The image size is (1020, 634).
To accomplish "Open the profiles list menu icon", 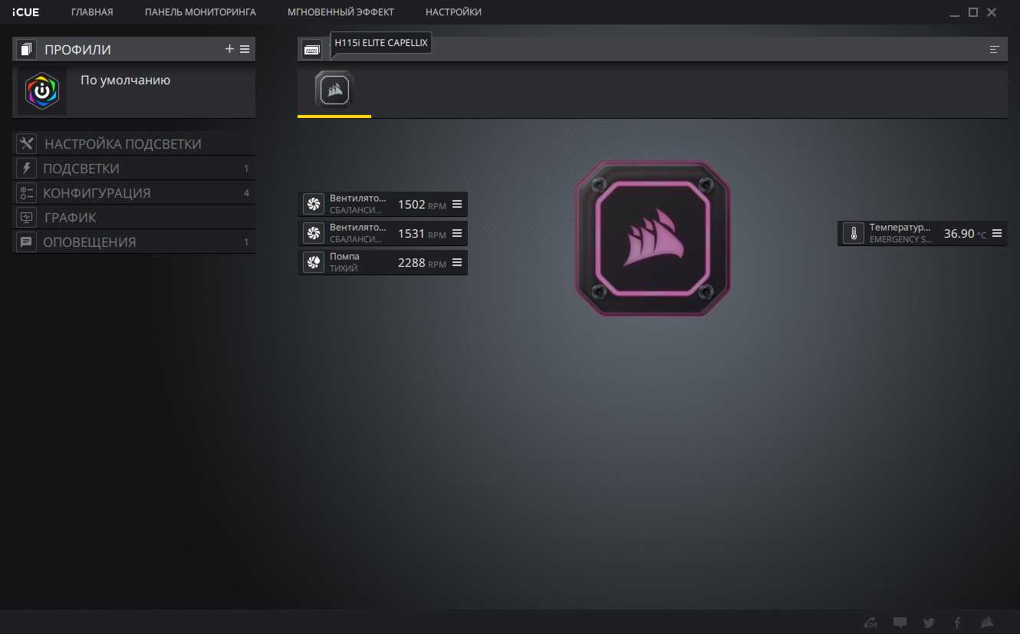I will tap(245, 49).
